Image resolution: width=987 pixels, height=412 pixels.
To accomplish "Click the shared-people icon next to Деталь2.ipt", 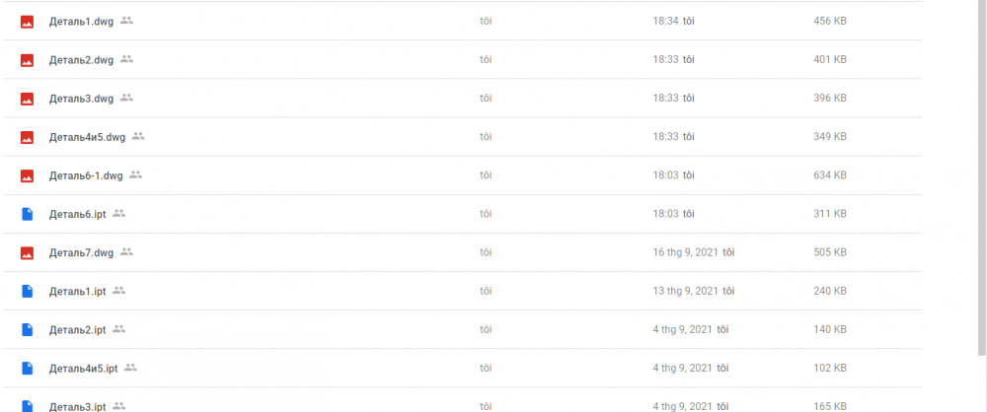I will [x=119, y=328].
